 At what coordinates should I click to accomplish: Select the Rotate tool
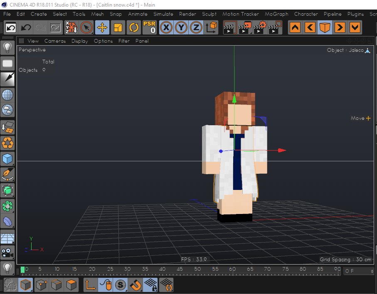(134, 28)
